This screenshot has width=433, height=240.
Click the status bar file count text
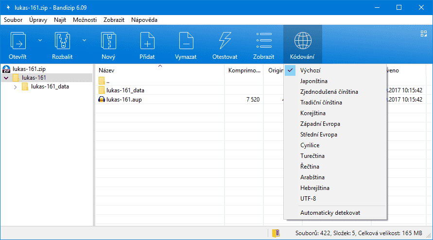point(359,233)
